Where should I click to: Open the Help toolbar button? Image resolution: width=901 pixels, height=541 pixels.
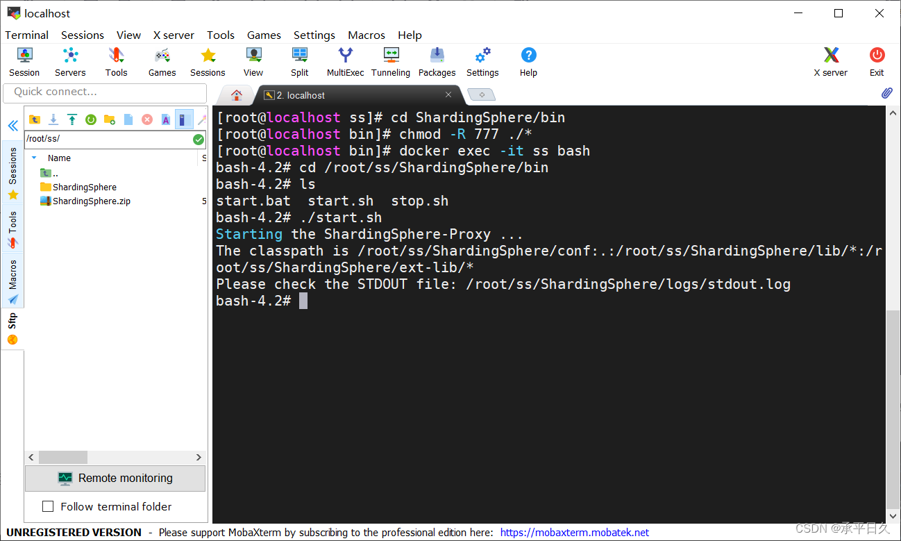(x=528, y=62)
